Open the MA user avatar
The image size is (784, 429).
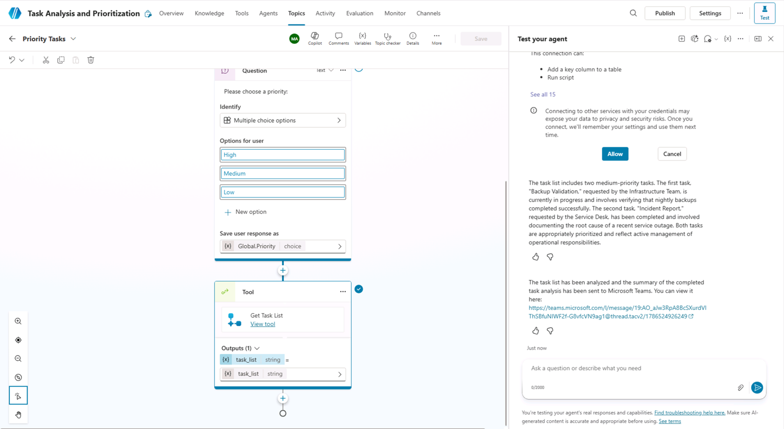pyautogui.click(x=294, y=39)
